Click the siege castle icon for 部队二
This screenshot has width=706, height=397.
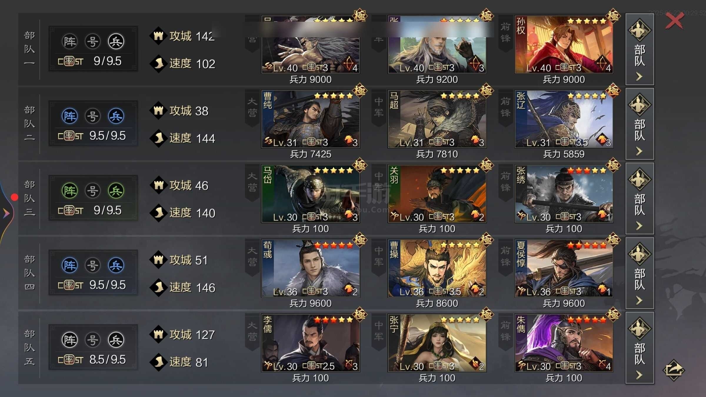coord(159,111)
